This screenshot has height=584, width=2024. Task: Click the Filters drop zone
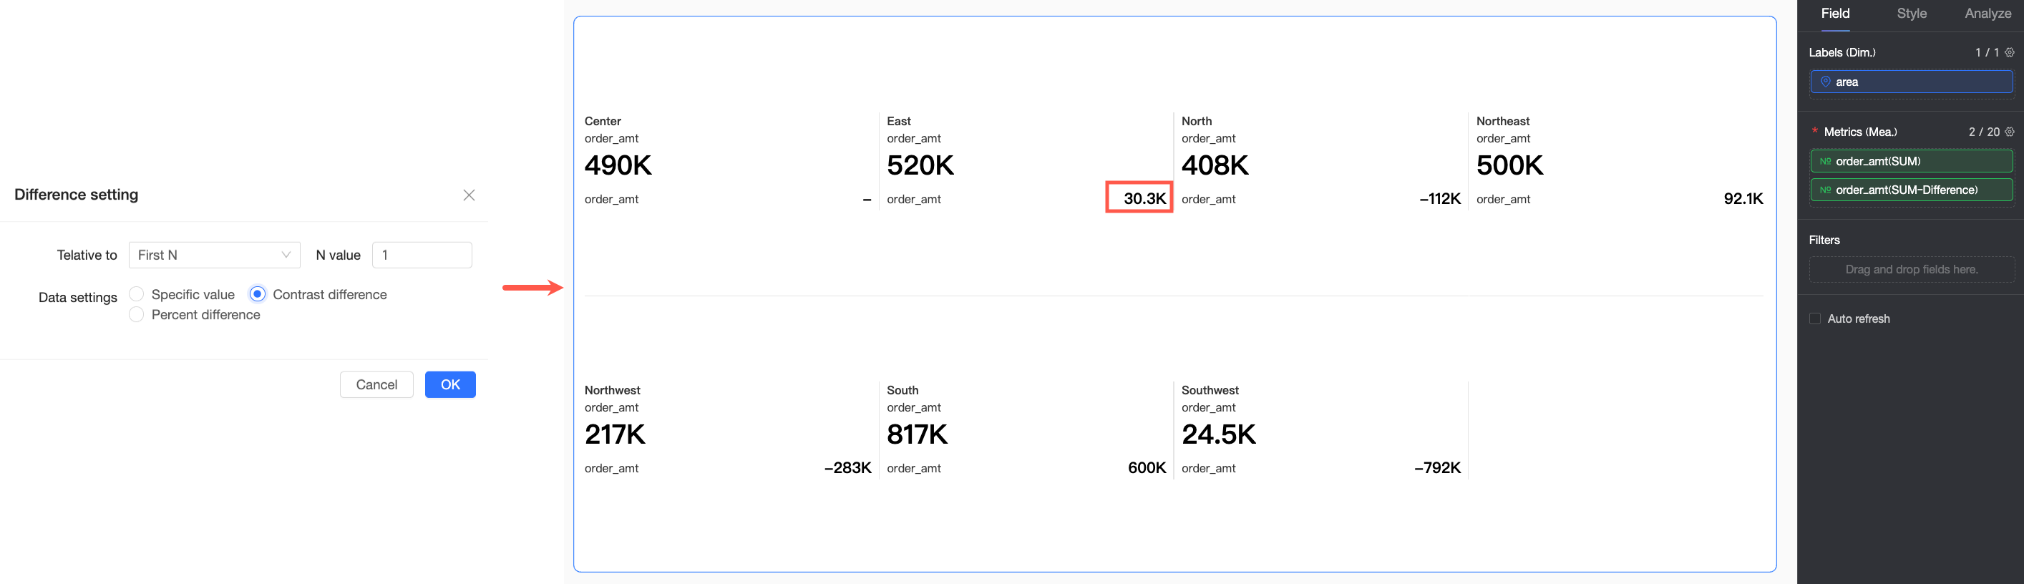(x=1911, y=270)
